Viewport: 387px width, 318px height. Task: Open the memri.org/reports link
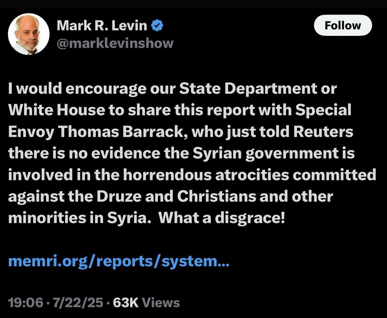coord(119,261)
